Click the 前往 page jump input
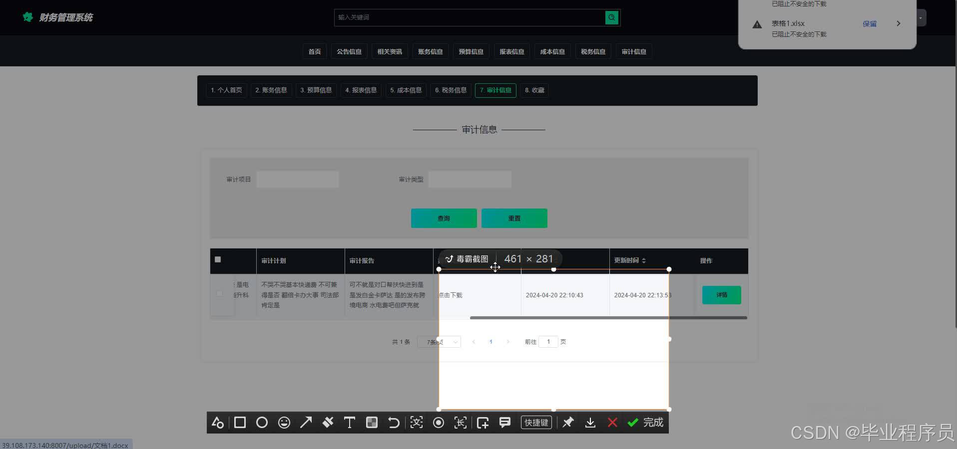The width and height of the screenshot is (957, 449). click(548, 342)
